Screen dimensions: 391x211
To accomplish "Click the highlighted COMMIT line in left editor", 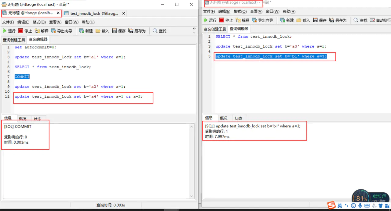I will [22, 77].
